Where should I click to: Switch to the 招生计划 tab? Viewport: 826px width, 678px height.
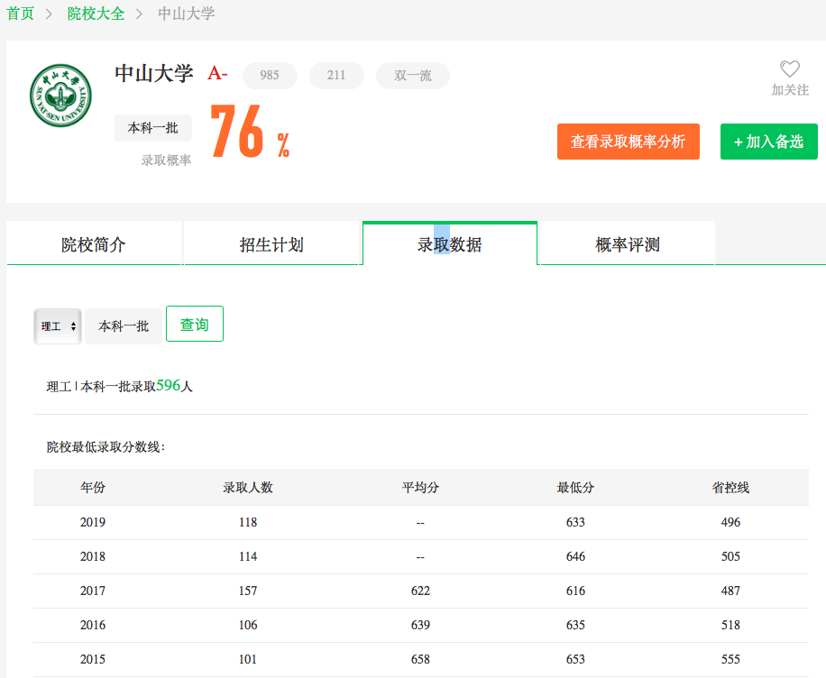click(x=271, y=244)
